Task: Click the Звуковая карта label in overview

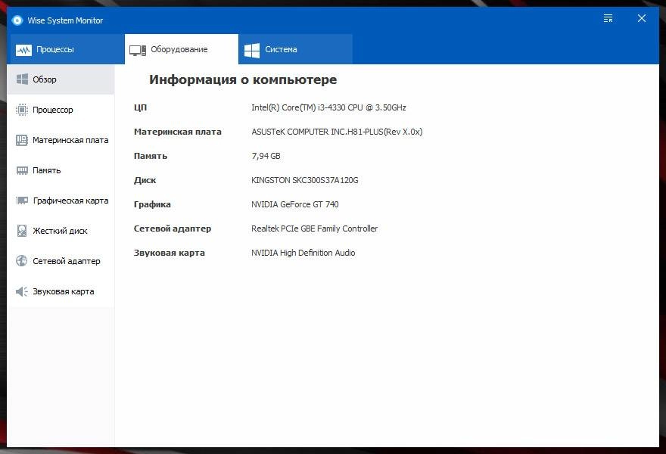Action: [x=169, y=253]
